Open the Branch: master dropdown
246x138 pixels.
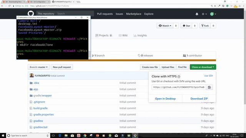point(38,67)
